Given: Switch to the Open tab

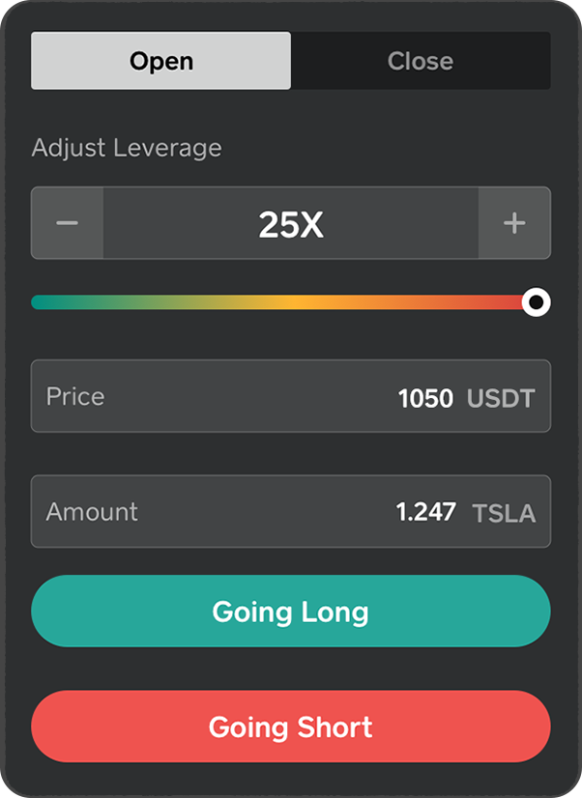Looking at the screenshot, I should click(160, 61).
